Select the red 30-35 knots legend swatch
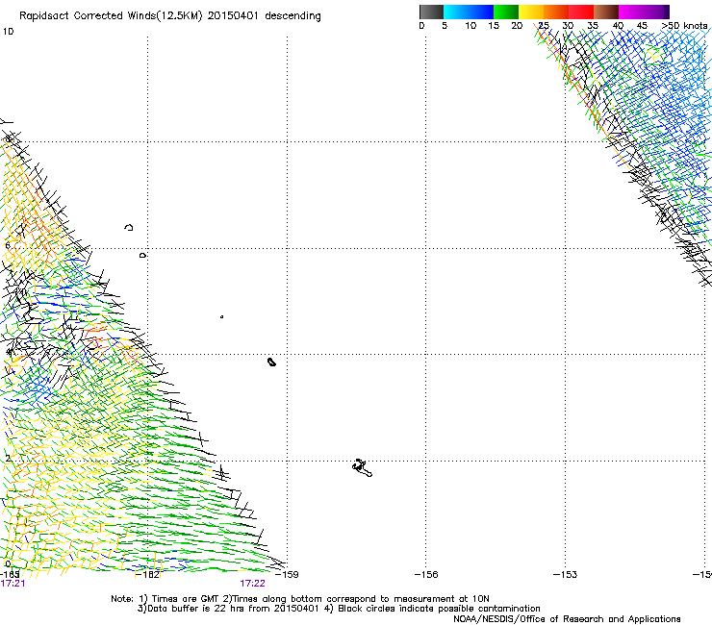 point(581,12)
